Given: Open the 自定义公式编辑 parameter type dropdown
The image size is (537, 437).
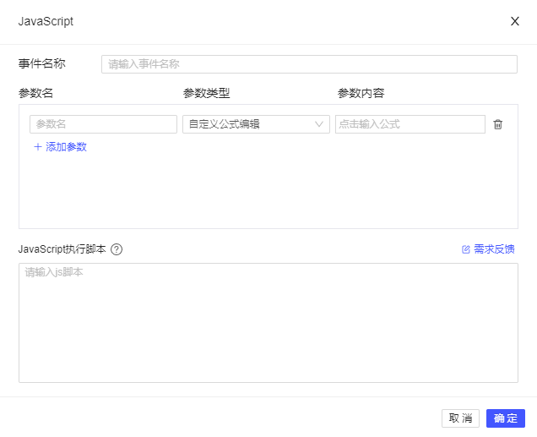Looking at the screenshot, I should tap(256, 124).
